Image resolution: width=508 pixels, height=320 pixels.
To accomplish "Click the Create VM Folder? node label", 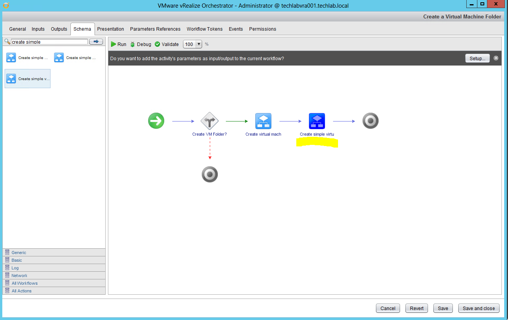I will pyautogui.click(x=209, y=134).
